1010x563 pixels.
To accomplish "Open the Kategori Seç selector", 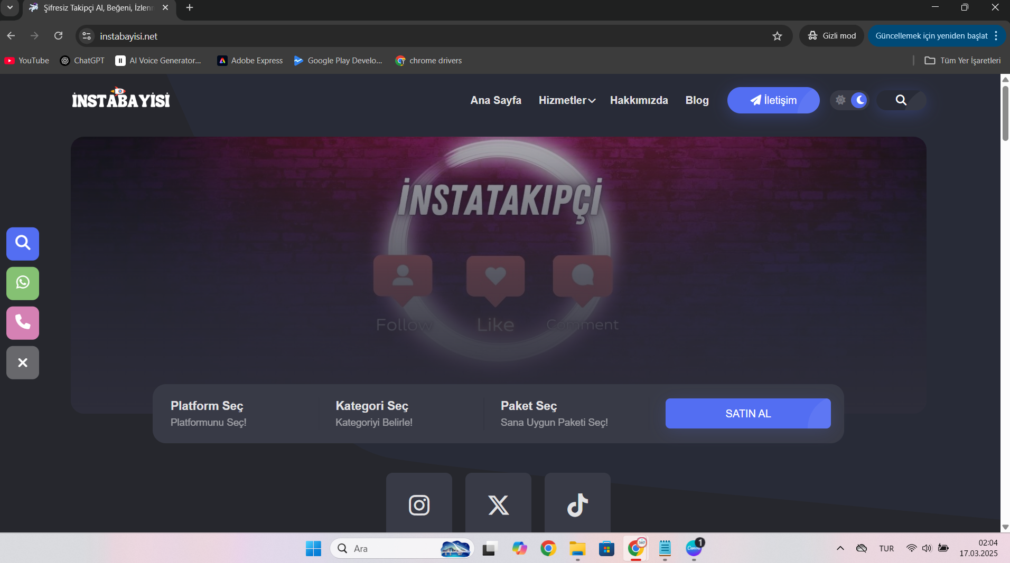I will point(401,414).
